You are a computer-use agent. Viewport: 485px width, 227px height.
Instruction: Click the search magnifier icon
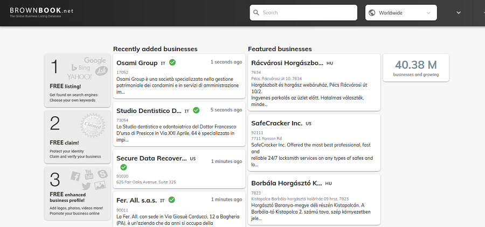tap(256, 13)
